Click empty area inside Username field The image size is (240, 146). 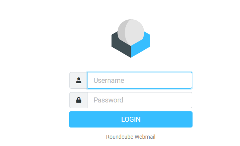tap(158, 80)
